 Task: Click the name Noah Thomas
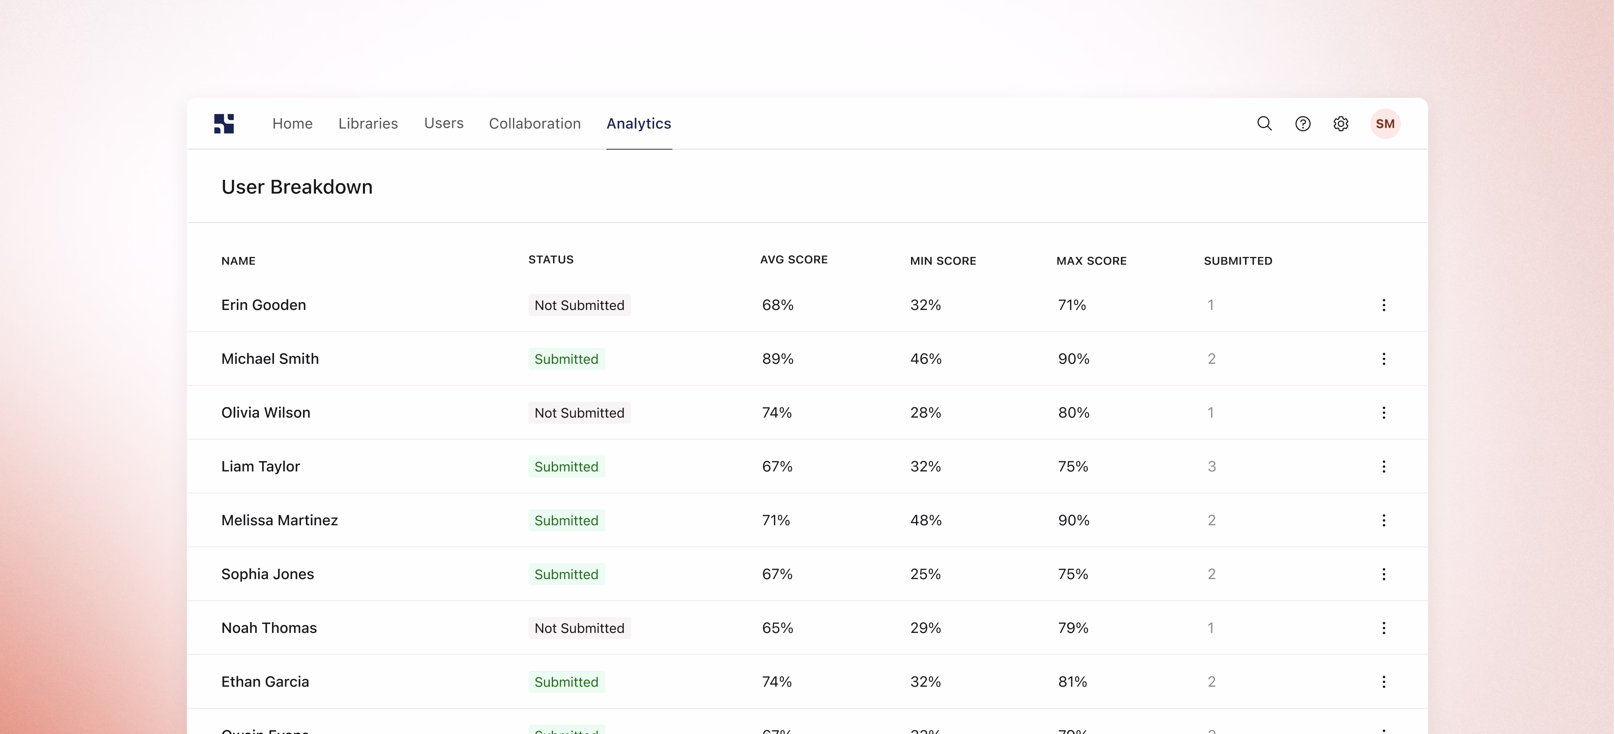269,629
